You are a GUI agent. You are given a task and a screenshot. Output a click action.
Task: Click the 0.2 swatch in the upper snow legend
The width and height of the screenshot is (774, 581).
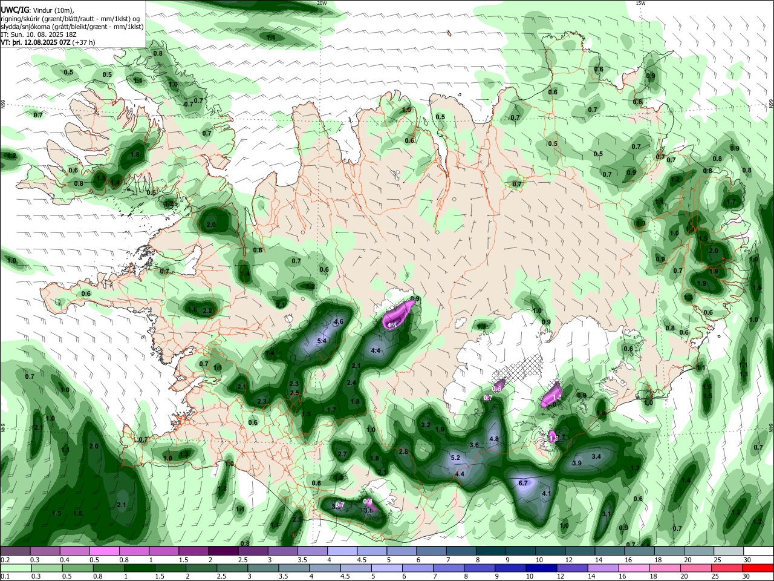point(15,551)
